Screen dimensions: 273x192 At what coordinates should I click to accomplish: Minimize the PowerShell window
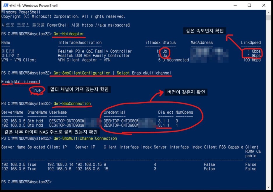(x=235, y=6)
